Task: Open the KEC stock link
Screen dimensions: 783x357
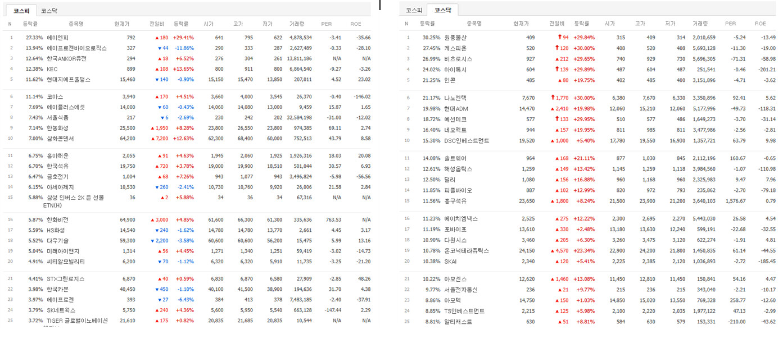Action: [52, 69]
